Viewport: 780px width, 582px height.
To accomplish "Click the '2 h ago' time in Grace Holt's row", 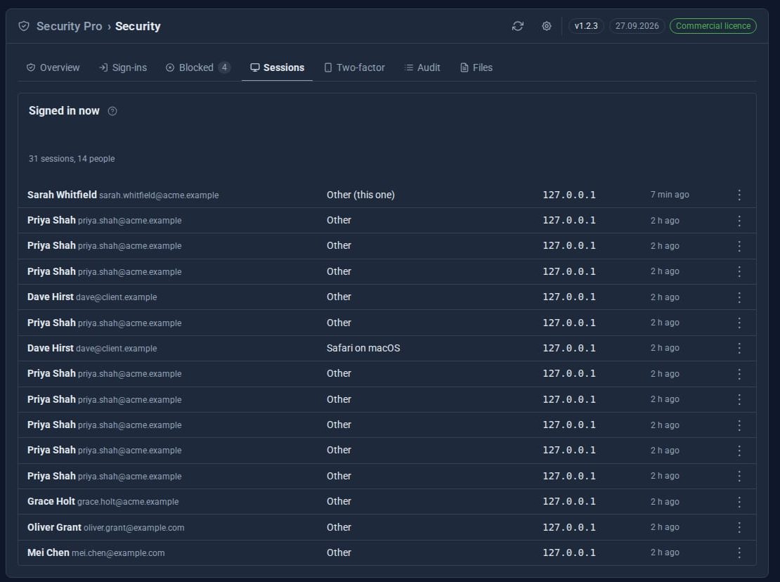I will tap(665, 502).
